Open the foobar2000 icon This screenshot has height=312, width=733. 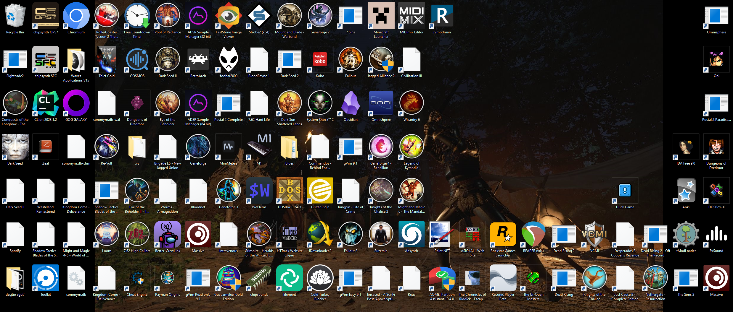point(229,59)
